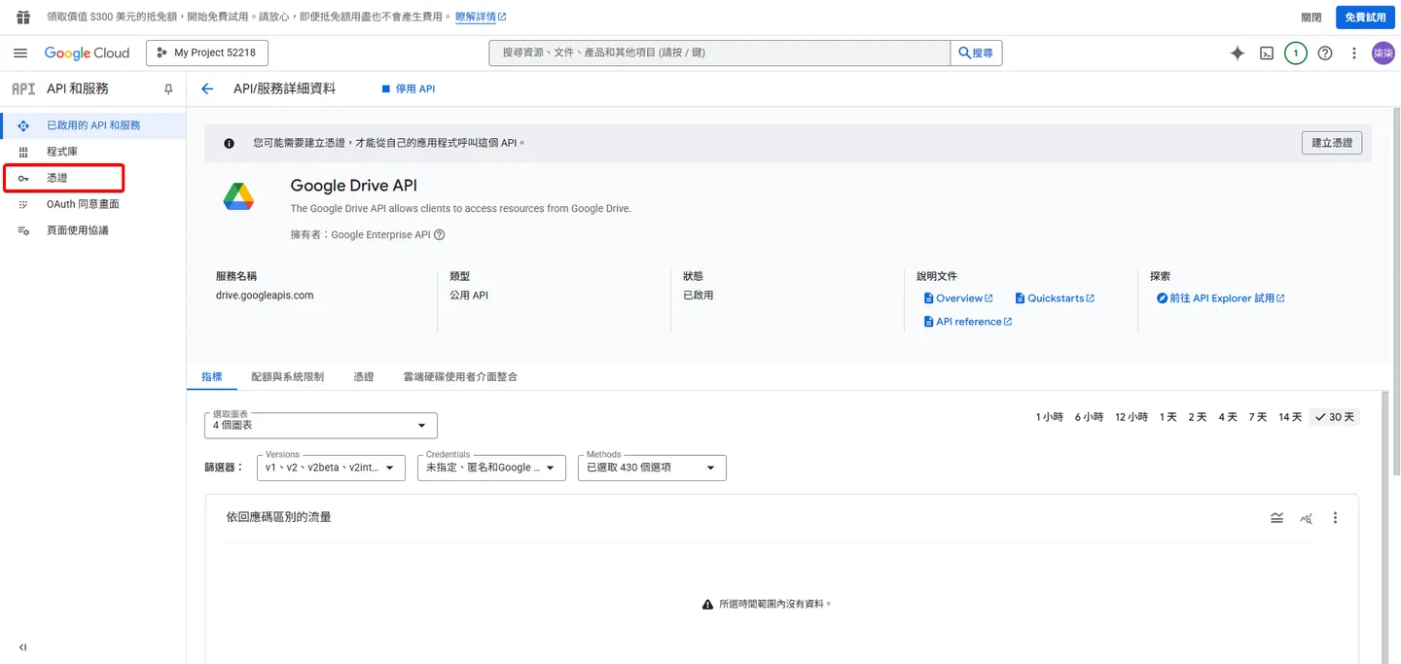The height and width of the screenshot is (664, 1401).
Task: Click the 搜尋 search button
Action: 976,53
